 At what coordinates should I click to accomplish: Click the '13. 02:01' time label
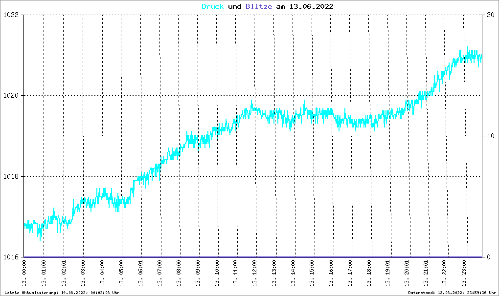click(64, 273)
